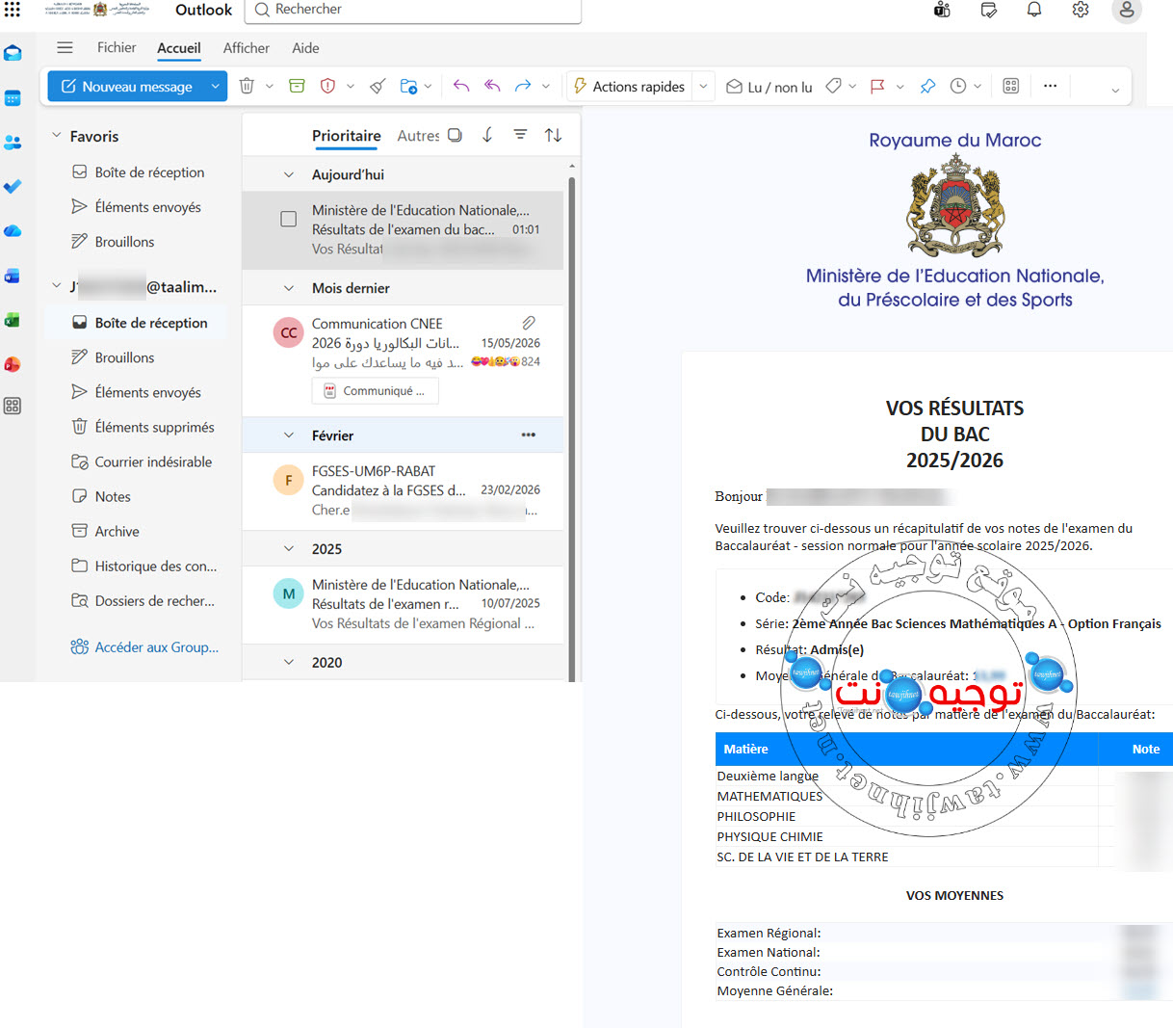
Task: Open the account profile avatar
Action: pos(1127,11)
